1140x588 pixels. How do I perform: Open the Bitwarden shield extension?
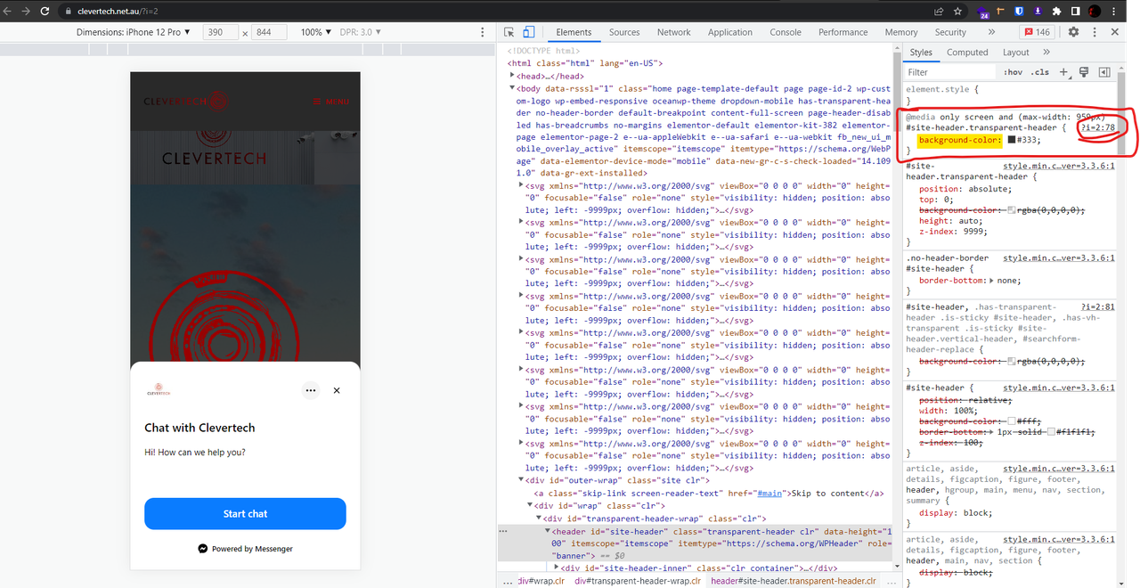1020,11
